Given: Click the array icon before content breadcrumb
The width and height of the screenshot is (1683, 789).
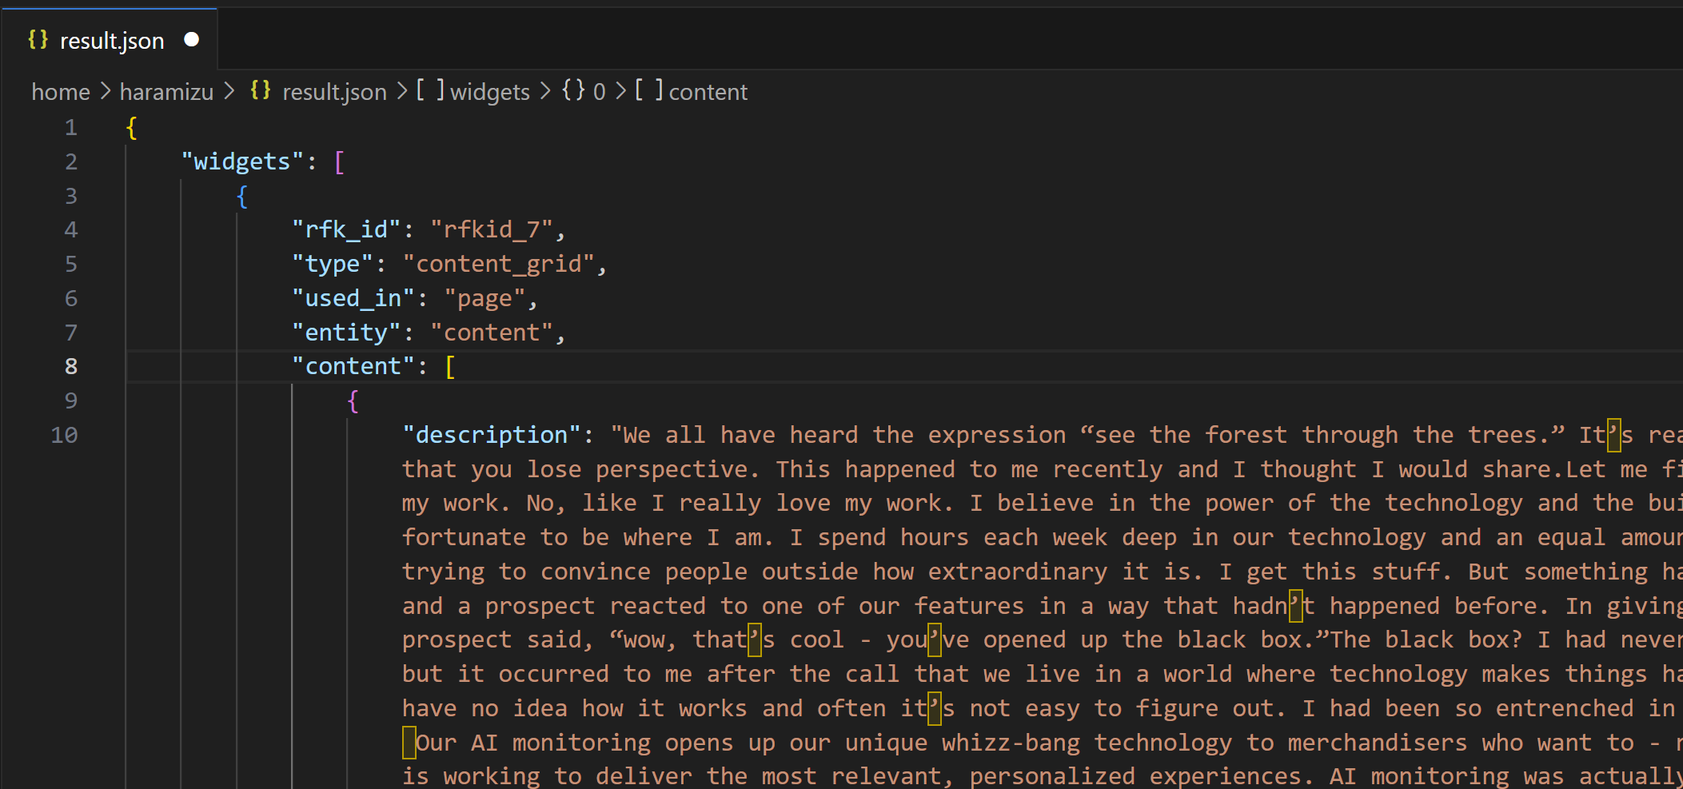Looking at the screenshot, I should click(648, 90).
